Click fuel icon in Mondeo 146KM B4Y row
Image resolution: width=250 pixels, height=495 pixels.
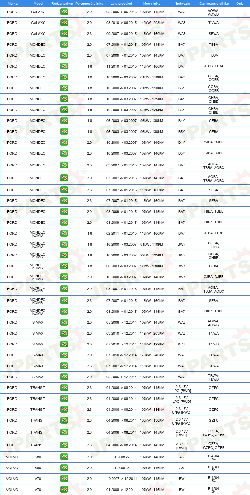[64, 142]
